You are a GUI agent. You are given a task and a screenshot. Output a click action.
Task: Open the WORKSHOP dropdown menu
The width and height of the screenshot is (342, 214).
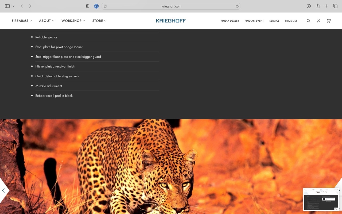click(73, 21)
